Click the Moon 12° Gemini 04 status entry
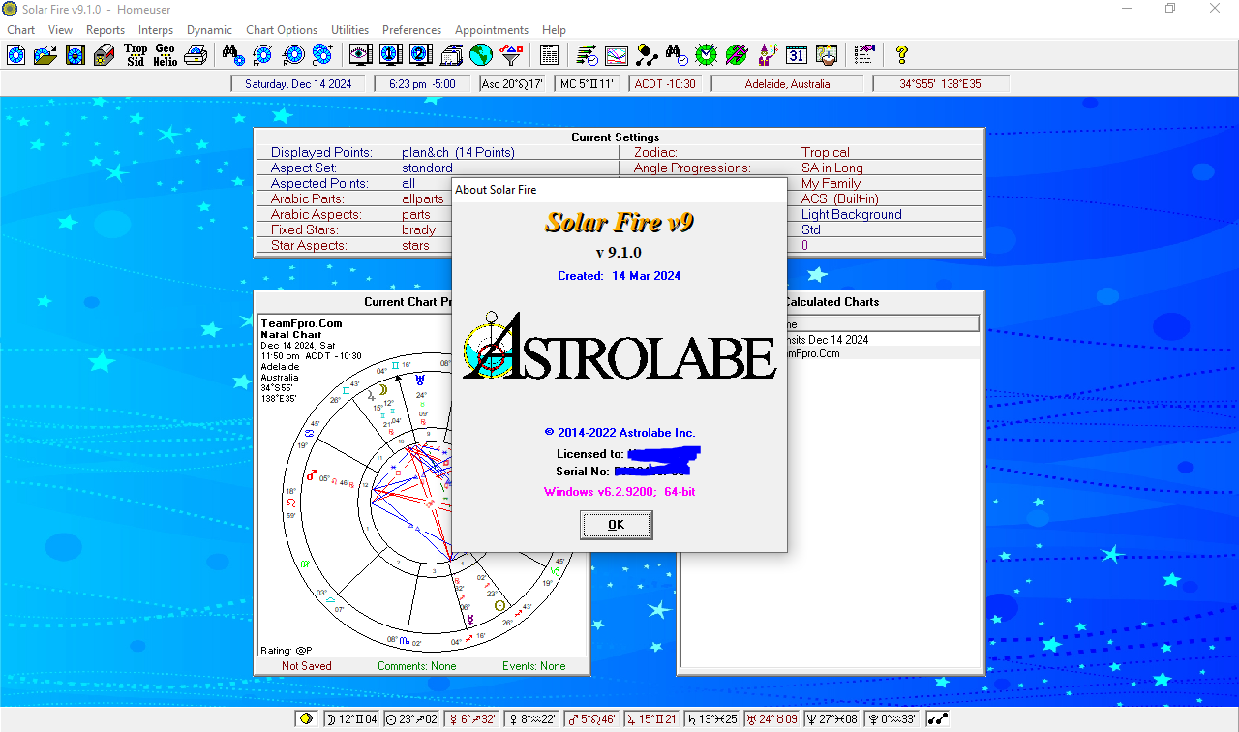 tap(350, 719)
